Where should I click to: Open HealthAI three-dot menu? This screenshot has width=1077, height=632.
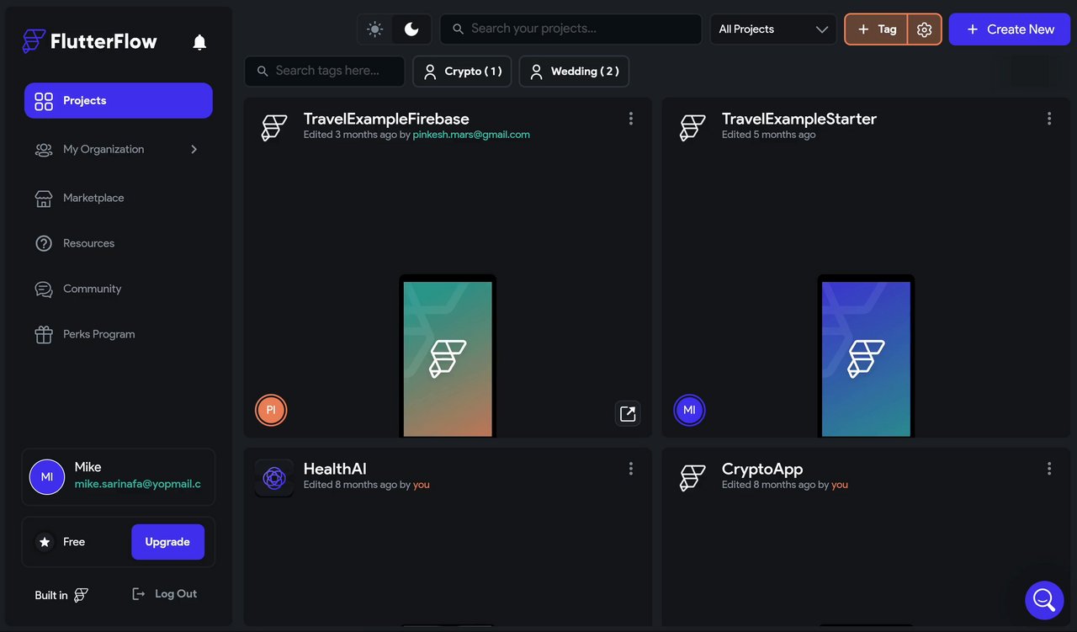[631, 469]
